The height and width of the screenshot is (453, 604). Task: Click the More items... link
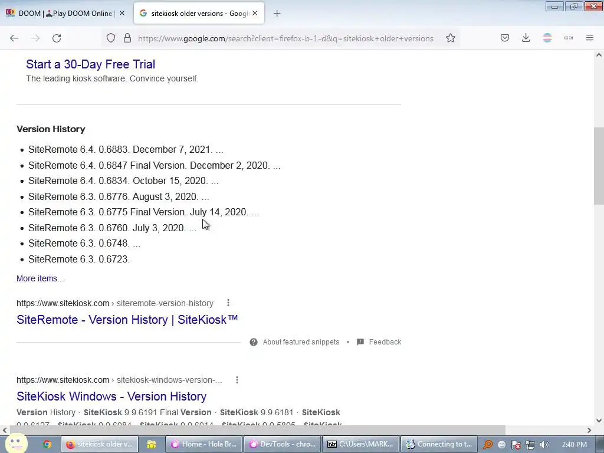pyautogui.click(x=40, y=278)
